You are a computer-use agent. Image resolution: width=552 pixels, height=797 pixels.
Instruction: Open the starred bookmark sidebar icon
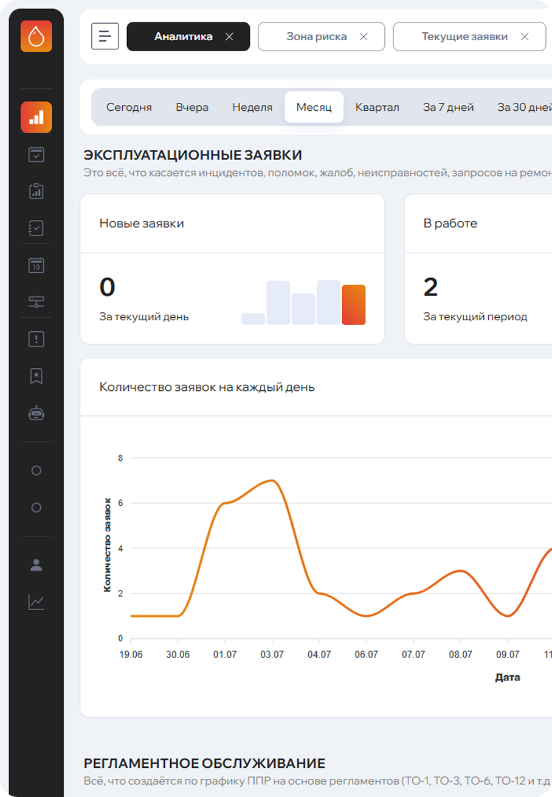36,376
